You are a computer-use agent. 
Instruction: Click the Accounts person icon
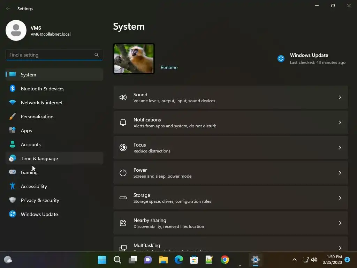13,144
